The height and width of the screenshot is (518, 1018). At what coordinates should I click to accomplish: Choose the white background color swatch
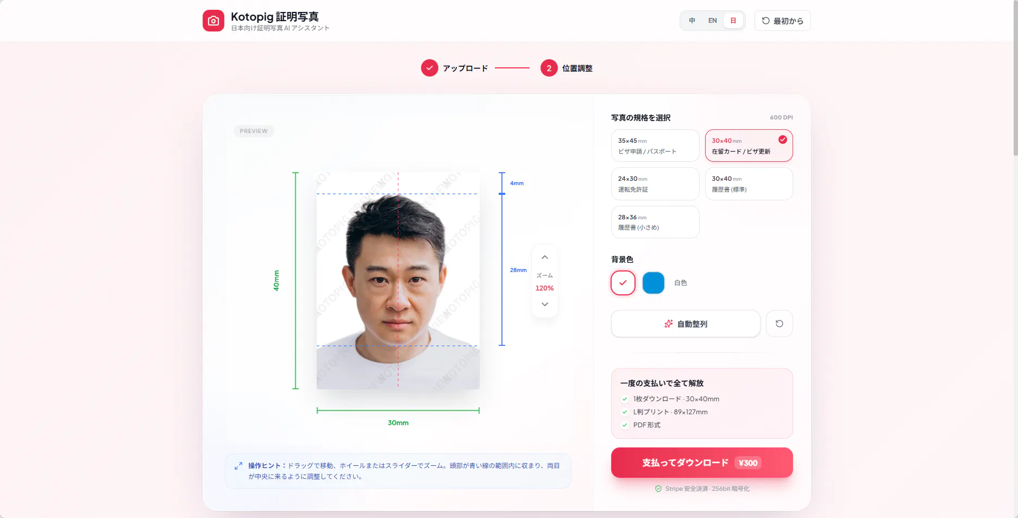click(x=623, y=283)
